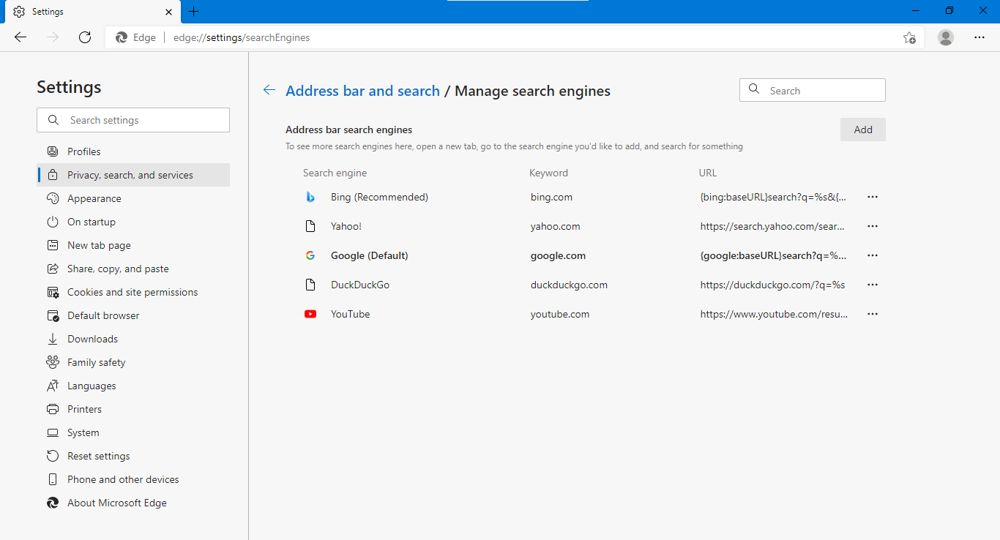Click the yahoo.com keyword
This screenshot has height=540, width=1000.
(556, 226)
